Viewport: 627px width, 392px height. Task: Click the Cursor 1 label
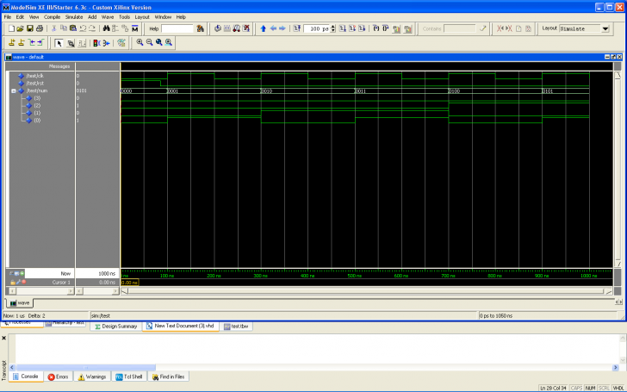61,283
